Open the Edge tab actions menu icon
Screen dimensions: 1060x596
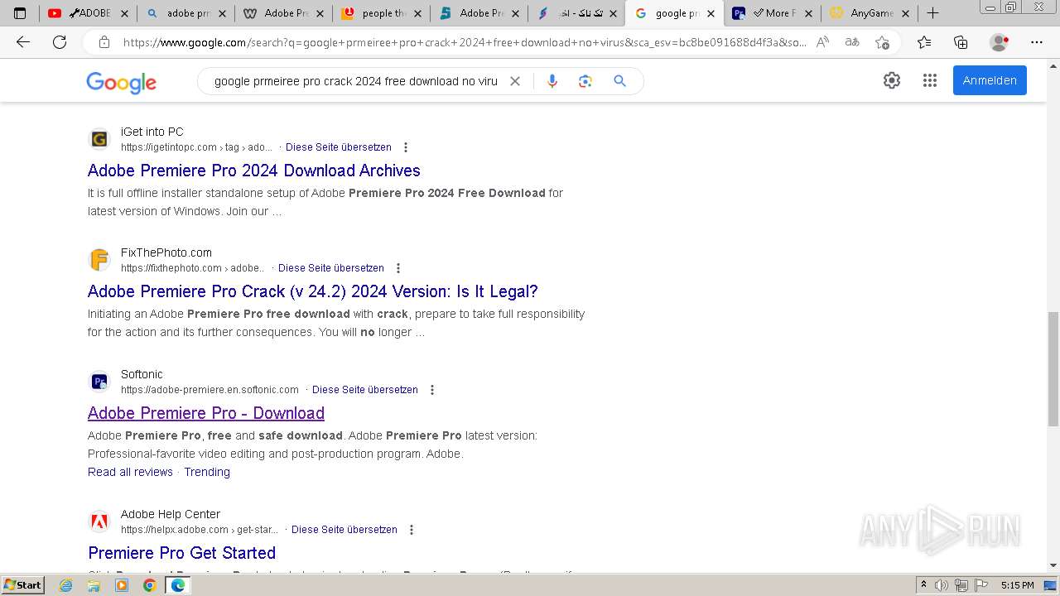tap(20, 13)
